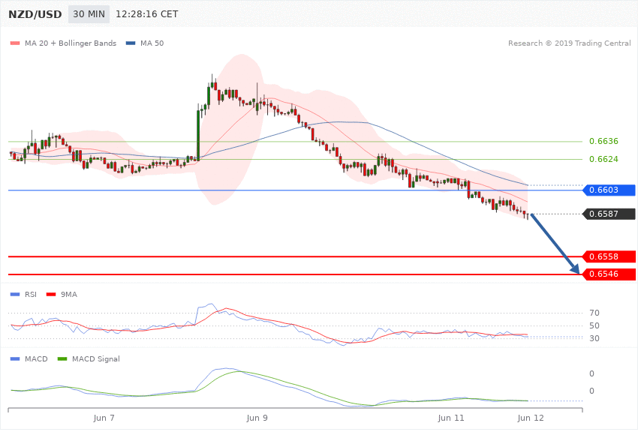Click the MACD Signal legend label

click(96, 358)
